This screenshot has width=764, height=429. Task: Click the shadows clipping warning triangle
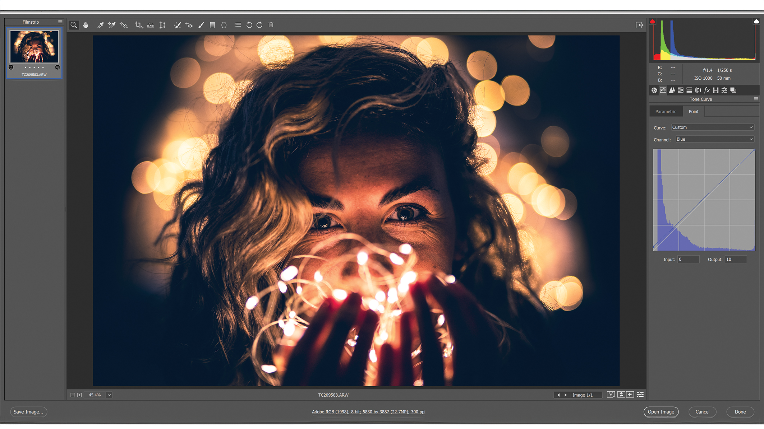(x=653, y=21)
